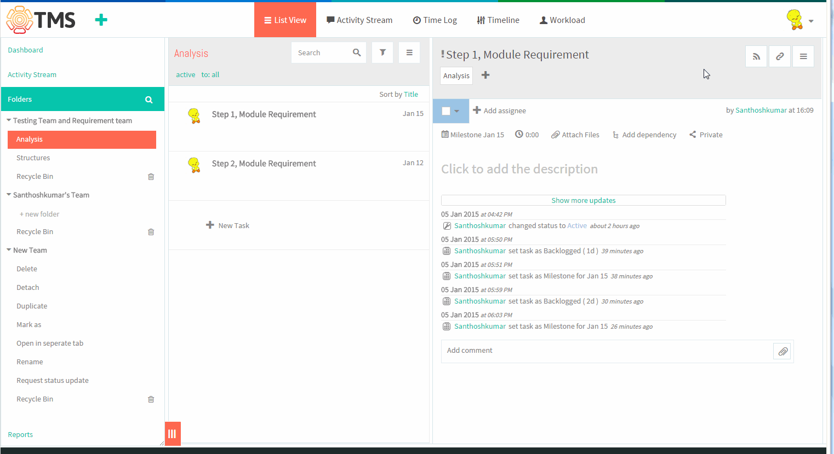The image size is (834, 454).
Task: Click trash icon beside Testing Team Recycle Bin
Action: (151, 177)
